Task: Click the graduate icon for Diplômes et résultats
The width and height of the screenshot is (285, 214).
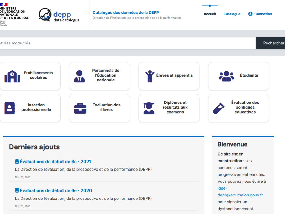Action: pyautogui.click(x=149, y=108)
